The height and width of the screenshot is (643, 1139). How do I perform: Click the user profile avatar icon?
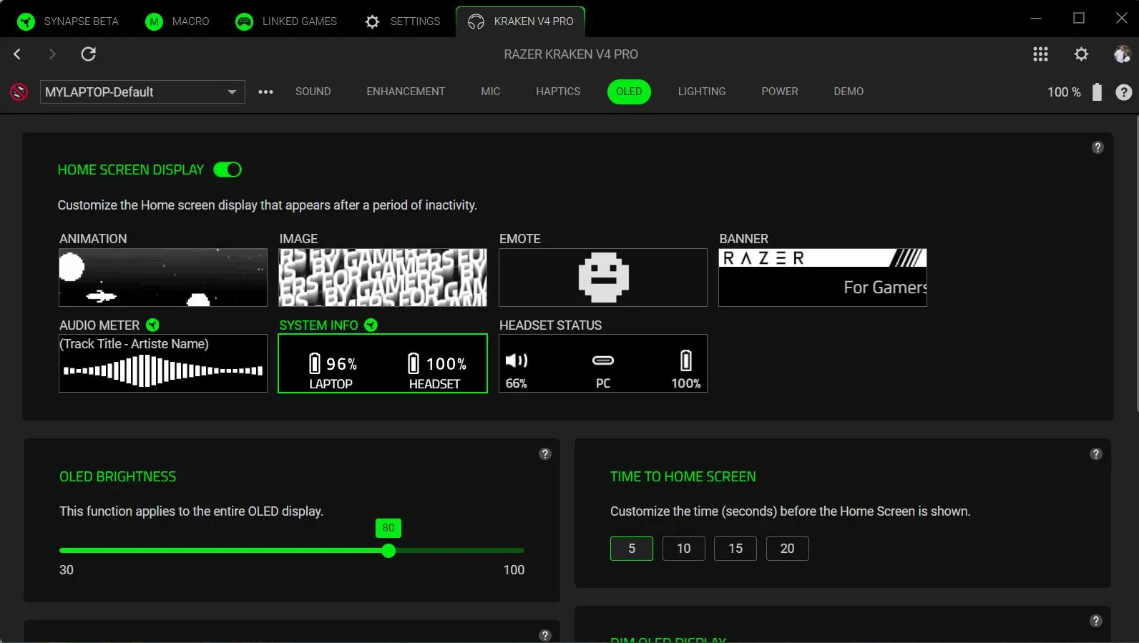(x=1122, y=54)
